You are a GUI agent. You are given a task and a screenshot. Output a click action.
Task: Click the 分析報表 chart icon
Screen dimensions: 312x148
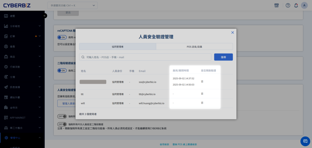[6, 26]
